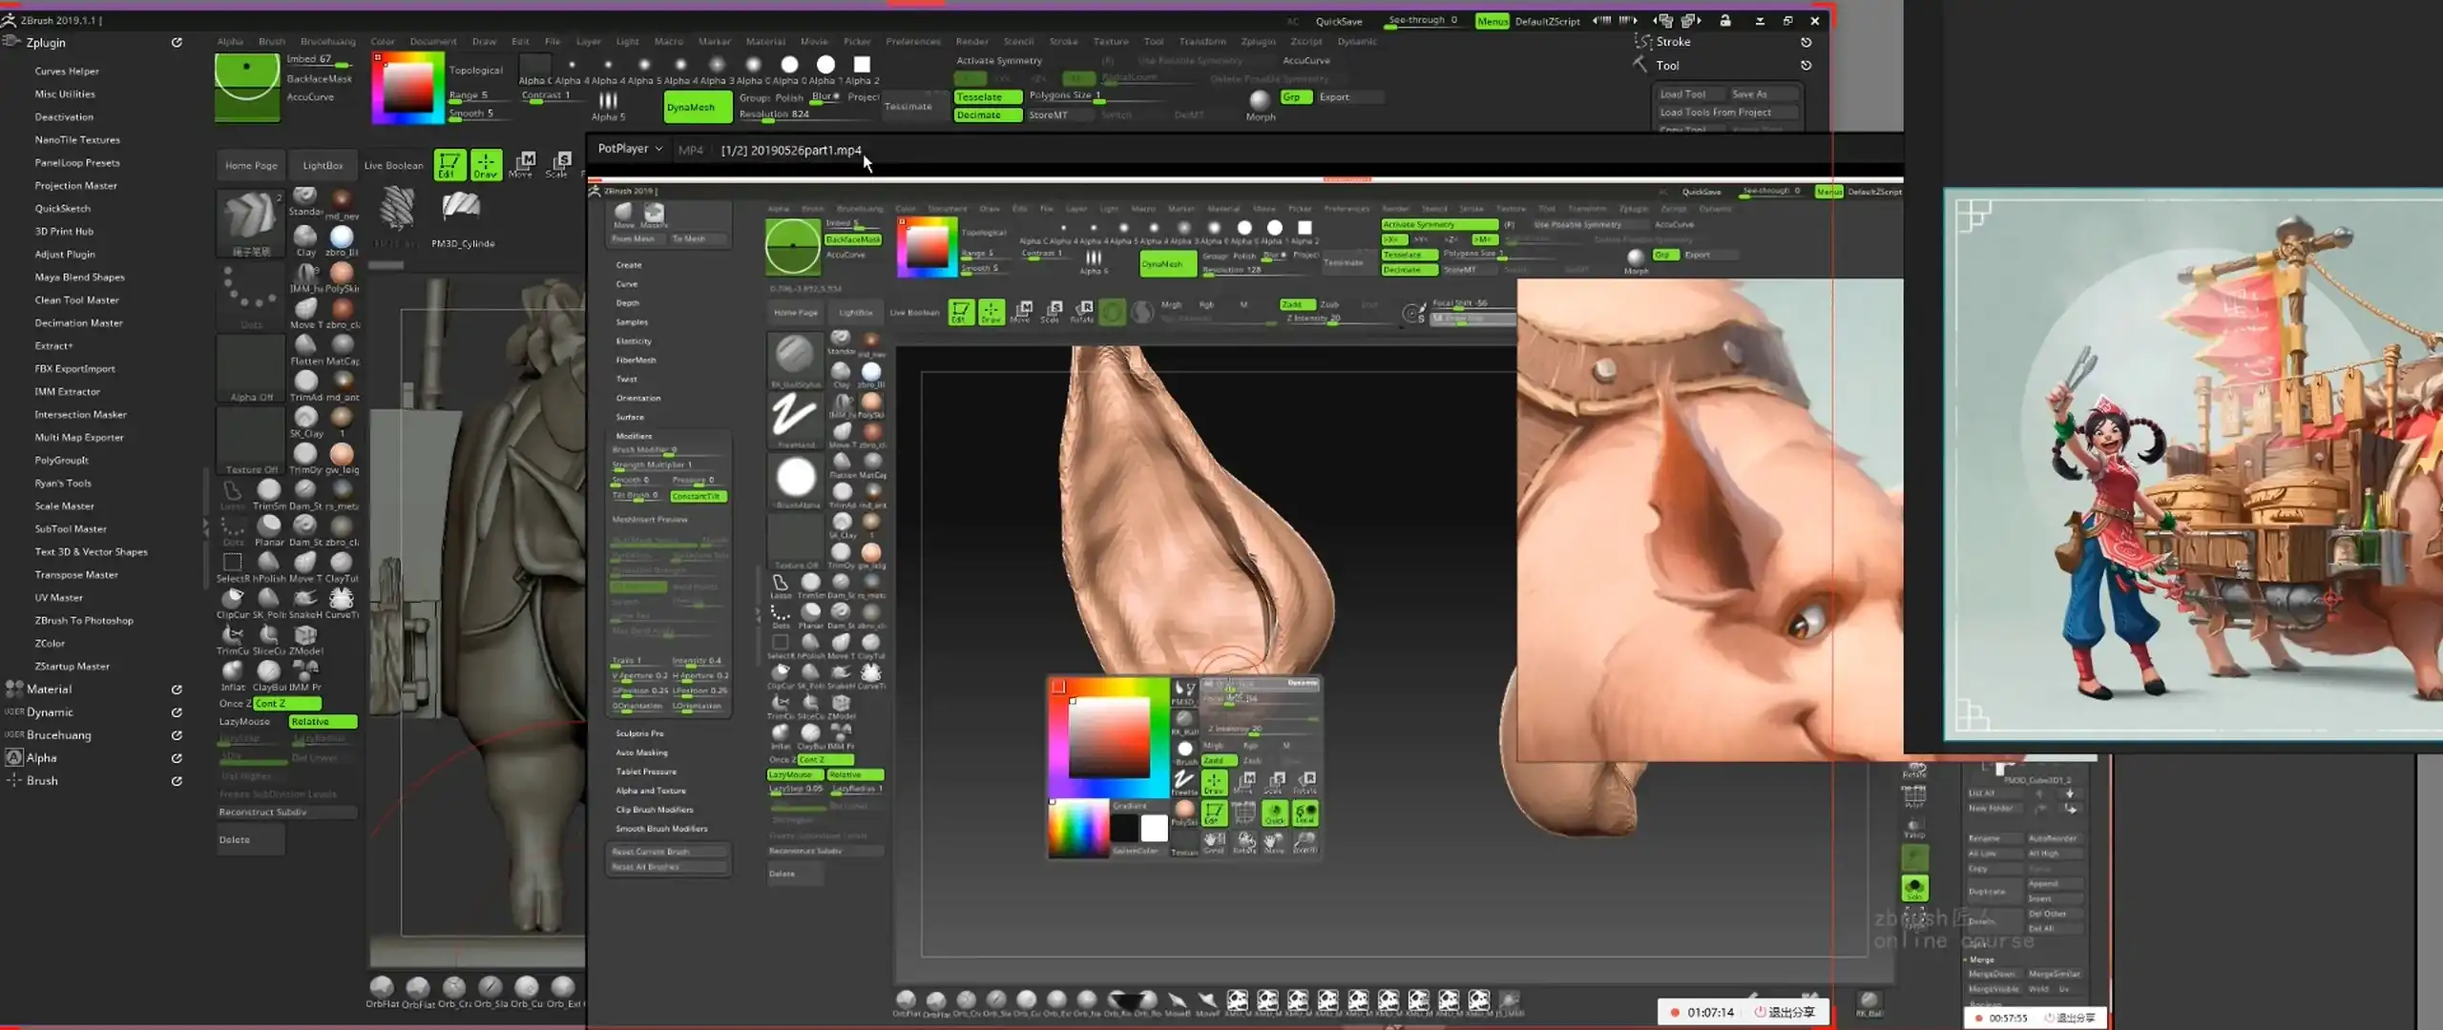The image size is (2443, 1030).
Task: Toggle the Cont Z option
Action: [x=286, y=704]
